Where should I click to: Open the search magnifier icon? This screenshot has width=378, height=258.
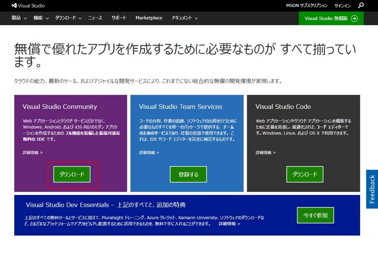click(361, 5)
